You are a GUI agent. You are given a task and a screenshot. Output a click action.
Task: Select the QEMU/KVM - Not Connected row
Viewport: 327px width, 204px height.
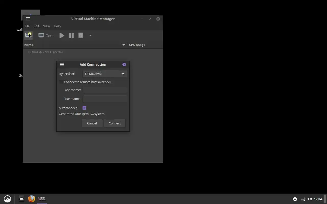93,52
